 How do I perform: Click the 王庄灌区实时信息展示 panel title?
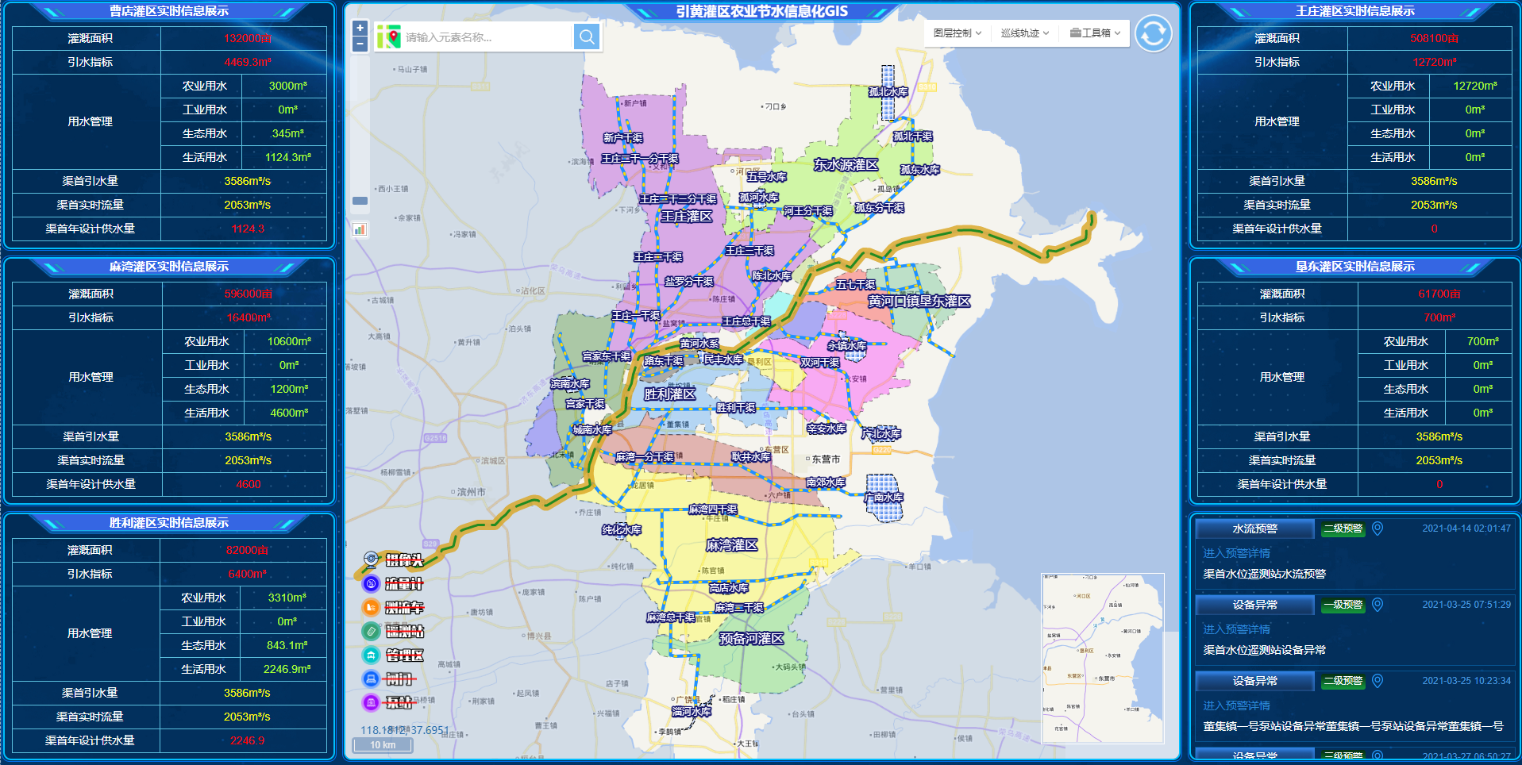(x=1355, y=11)
